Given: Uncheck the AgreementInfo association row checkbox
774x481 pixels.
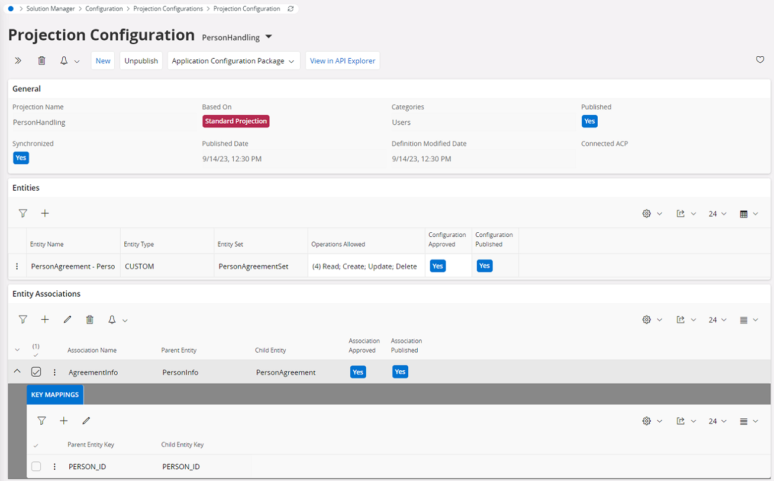Looking at the screenshot, I should click(36, 372).
